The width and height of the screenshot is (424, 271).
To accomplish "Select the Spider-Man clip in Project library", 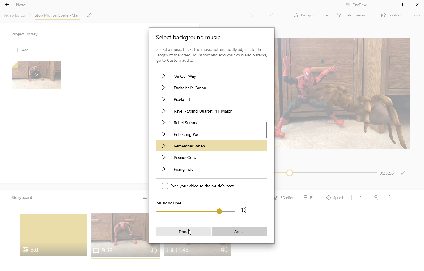I will (36, 75).
